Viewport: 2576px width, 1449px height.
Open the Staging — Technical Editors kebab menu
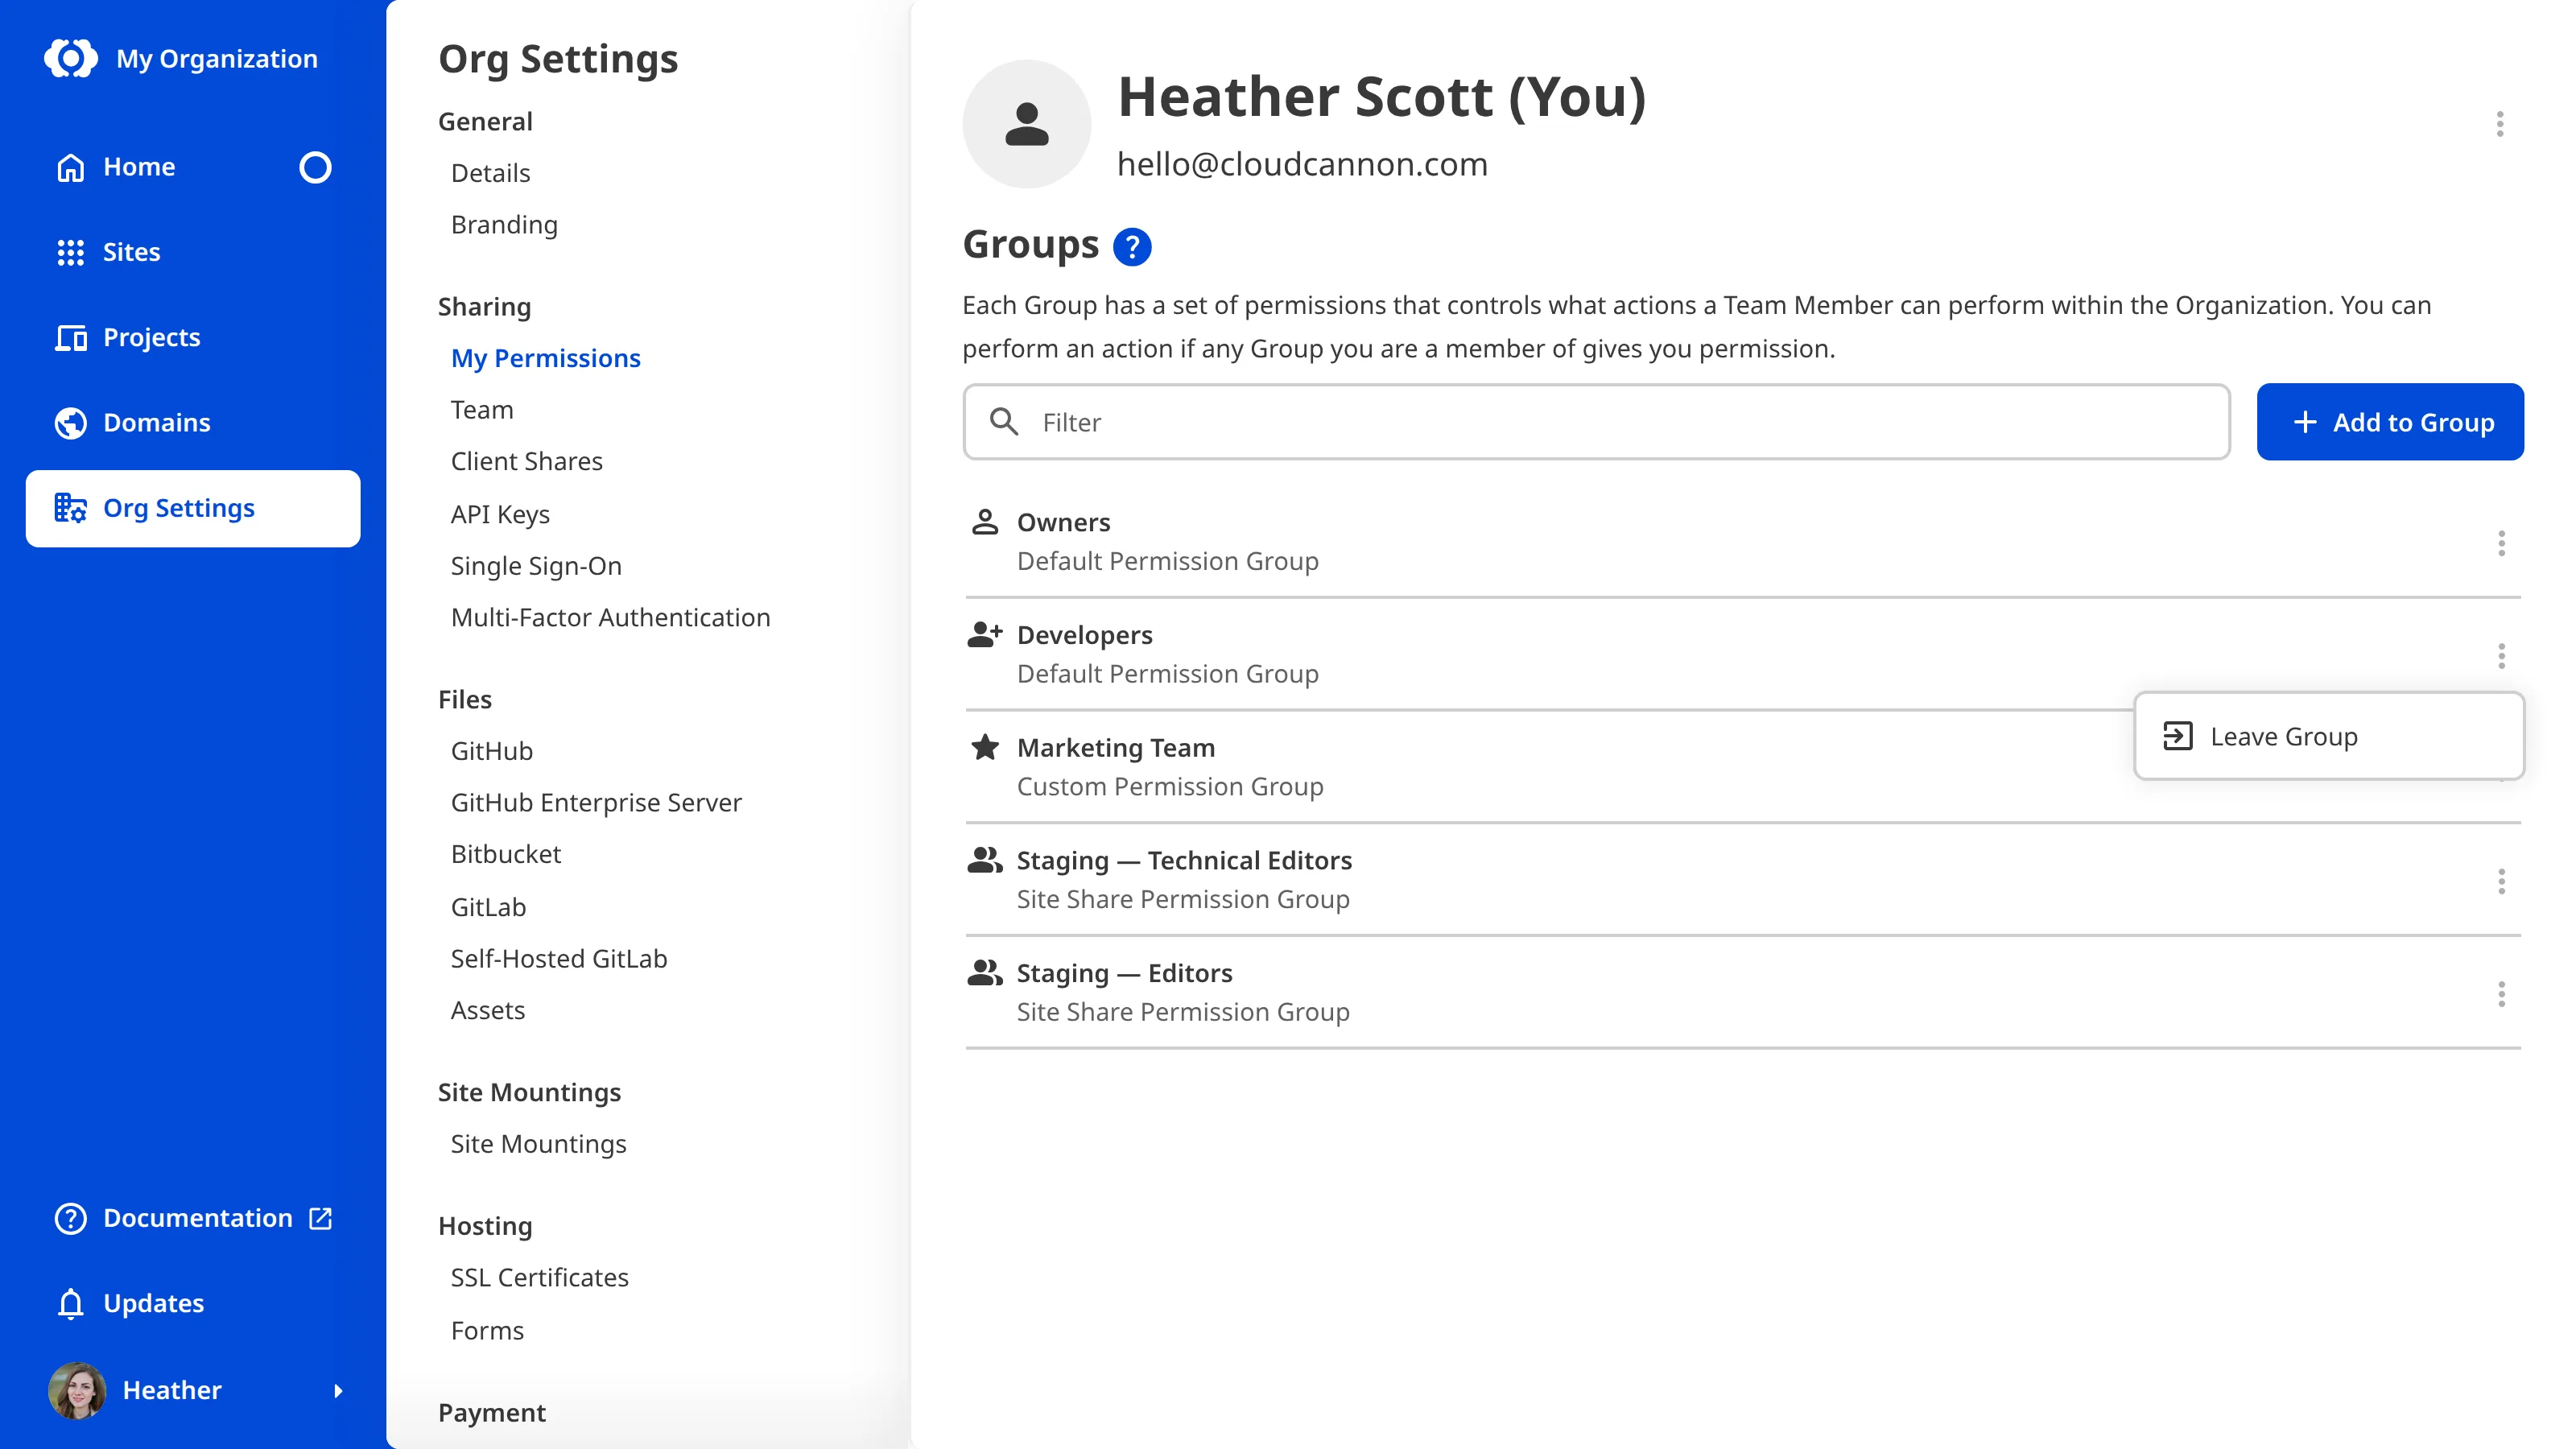point(2501,881)
